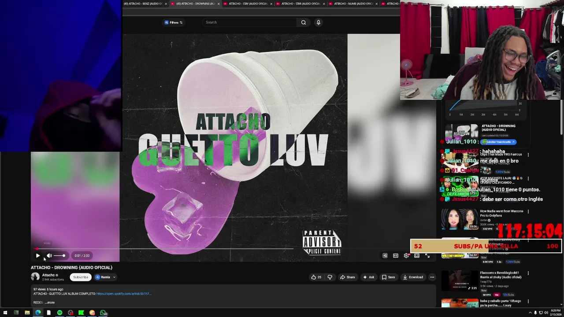Open the Attacho channel name link
Image resolution: width=564 pixels, height=317 pixels.
48,275
